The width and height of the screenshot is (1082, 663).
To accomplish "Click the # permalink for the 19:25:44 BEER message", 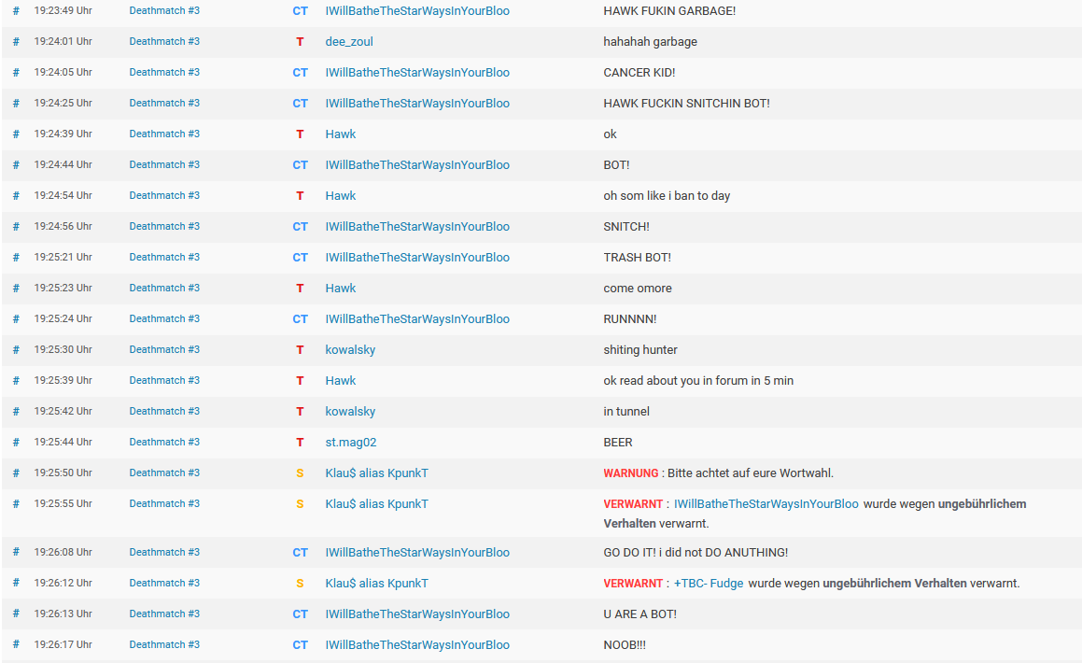I will 16,443.
